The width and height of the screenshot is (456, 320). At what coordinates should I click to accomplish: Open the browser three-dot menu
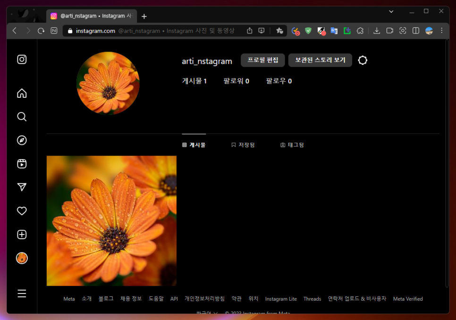(442, 31)
